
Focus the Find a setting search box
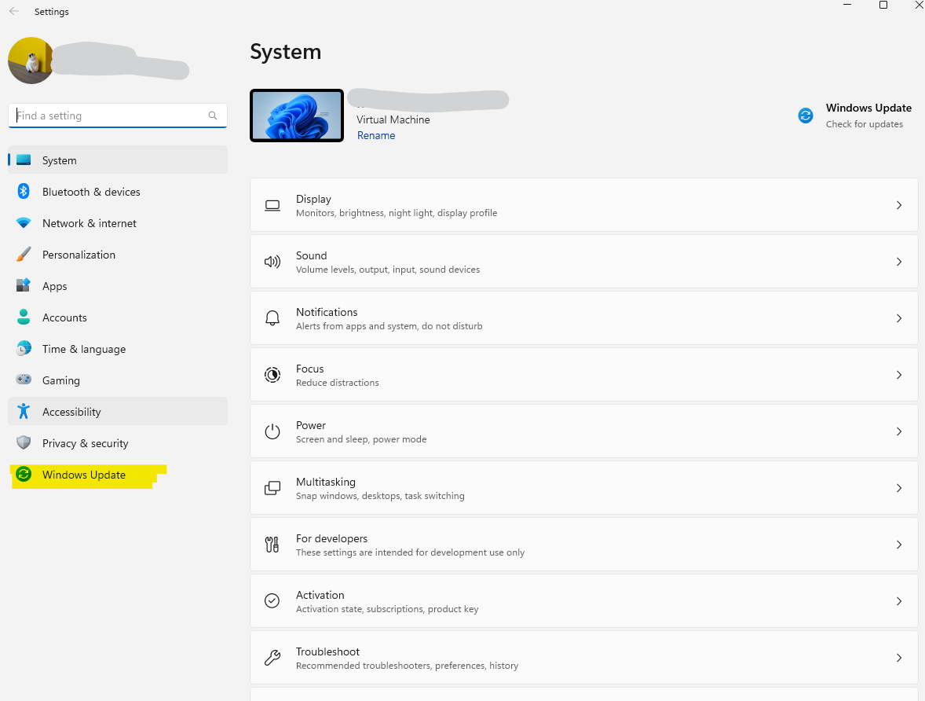(118, 116)
